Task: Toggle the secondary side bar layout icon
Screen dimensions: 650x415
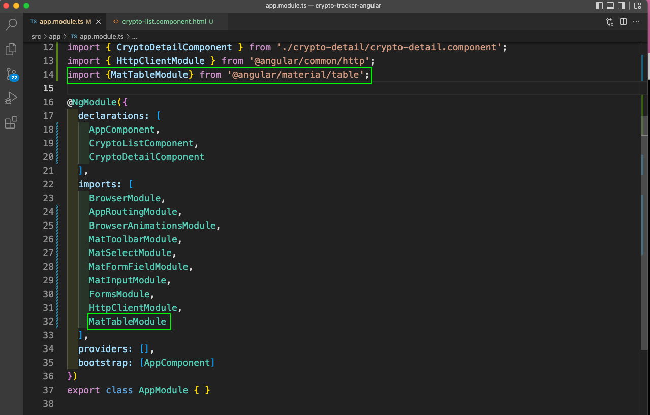Action: pyautogui.click(x=622, y=6)
